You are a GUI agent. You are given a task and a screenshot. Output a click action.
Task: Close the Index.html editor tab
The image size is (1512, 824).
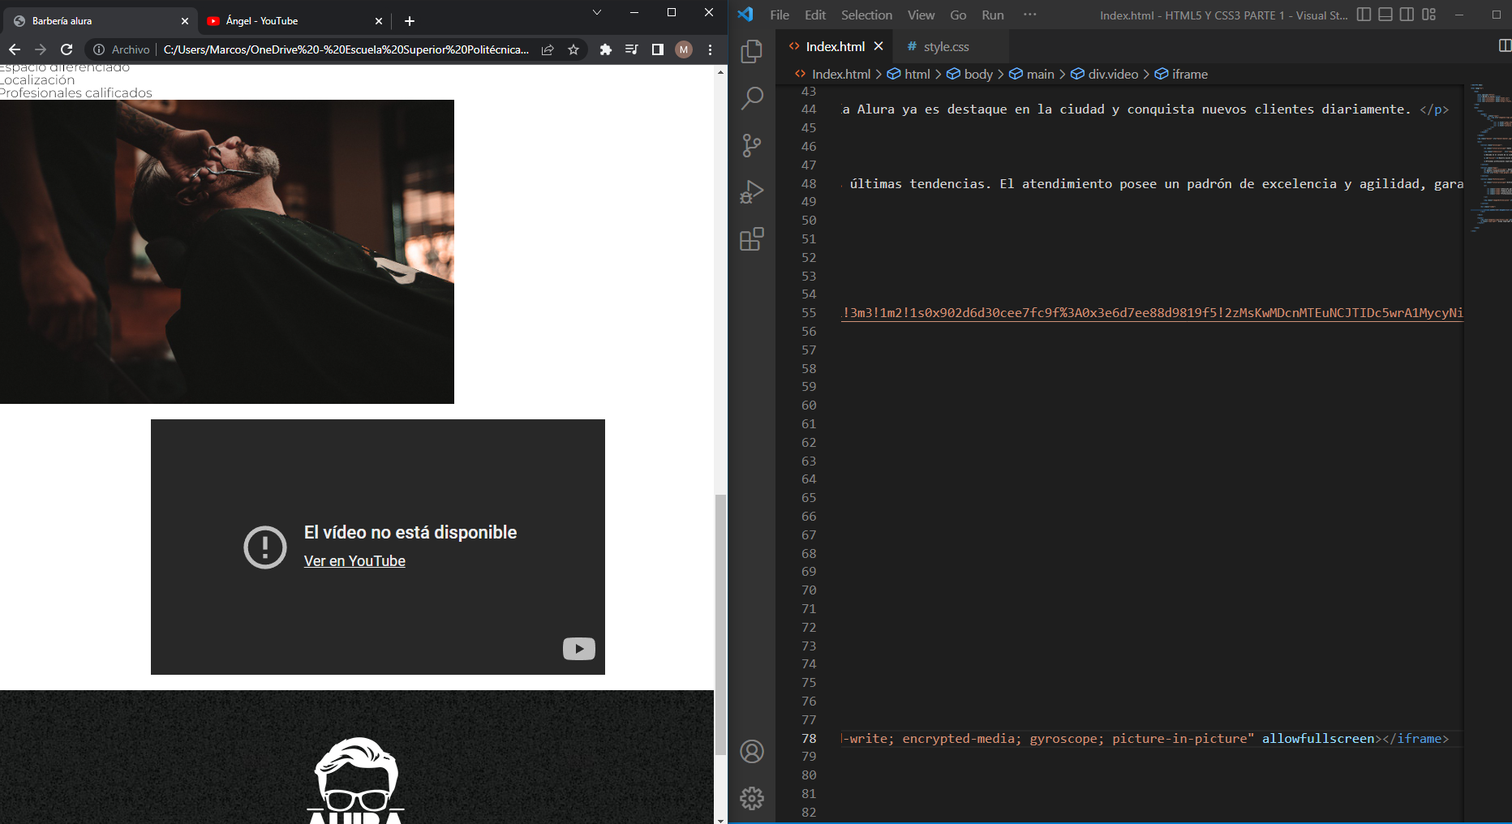[x=878, y=46]
